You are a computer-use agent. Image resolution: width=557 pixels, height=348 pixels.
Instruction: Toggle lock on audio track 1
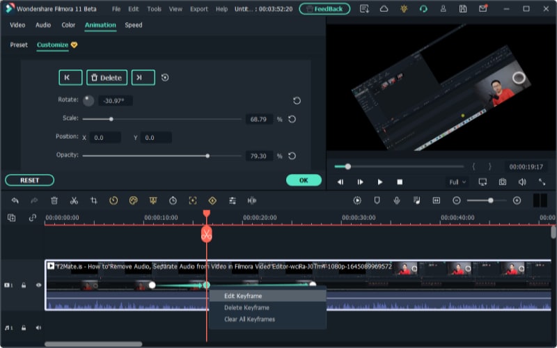click(24, 328)
